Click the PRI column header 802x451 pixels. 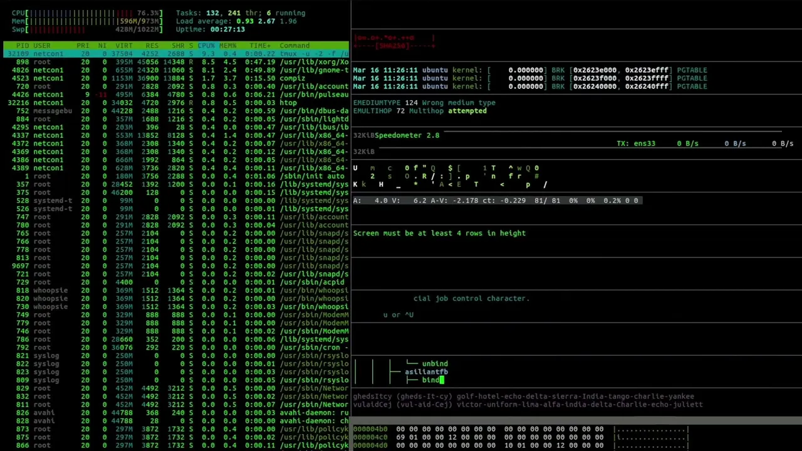[83, 46]
